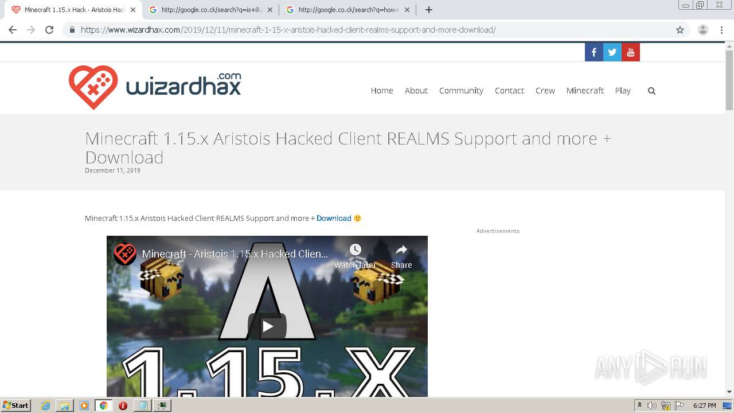Click the volume speaker tray icon

pos(652,406)
